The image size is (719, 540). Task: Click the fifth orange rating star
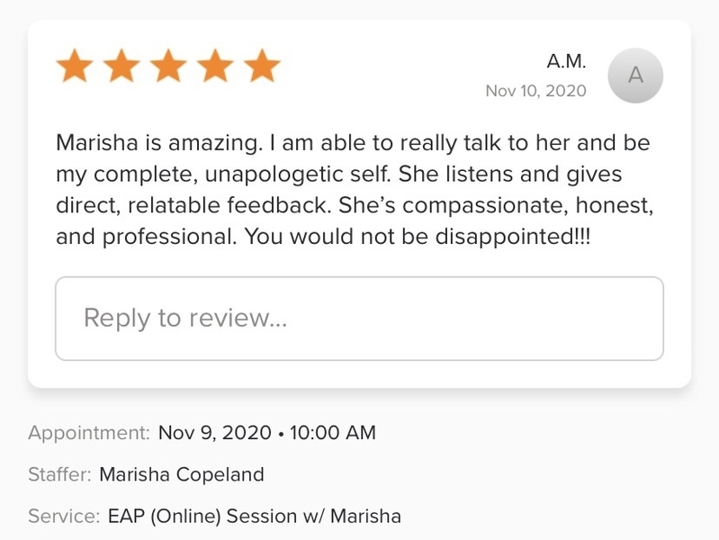pyautogui.click(x=262, y=67)
